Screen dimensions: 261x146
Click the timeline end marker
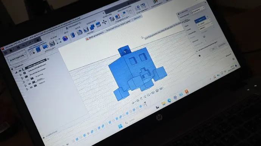click(x=145, y=103)
